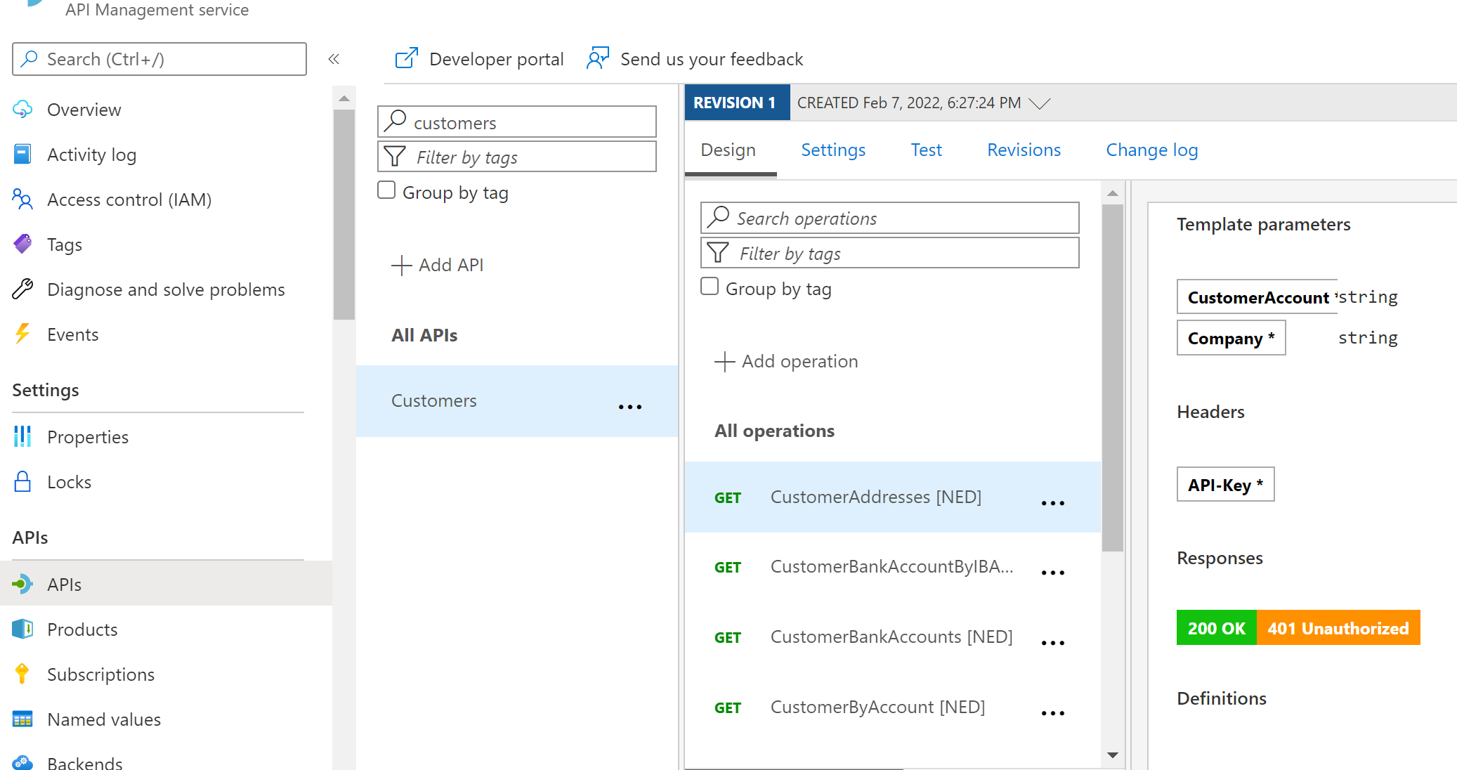The width and height of the screenshot is (1457, 770).
Task: Open Named values in the sidebar
Action: [x=166, y=719]
